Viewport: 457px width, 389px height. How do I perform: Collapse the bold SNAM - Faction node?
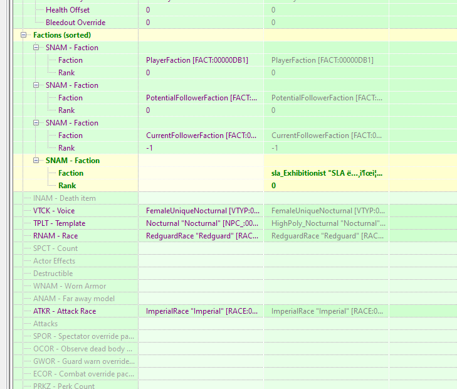click(x=36, y=161)
